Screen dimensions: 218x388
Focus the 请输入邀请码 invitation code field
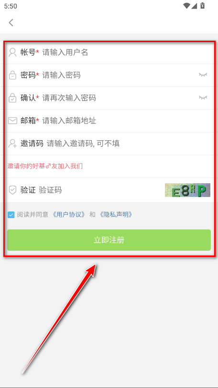[x=130, y=143]
